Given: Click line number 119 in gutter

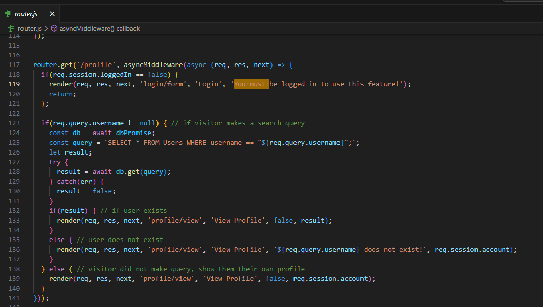Looking at the screenshot, I should pyautogui.click(x=14, y=84).
